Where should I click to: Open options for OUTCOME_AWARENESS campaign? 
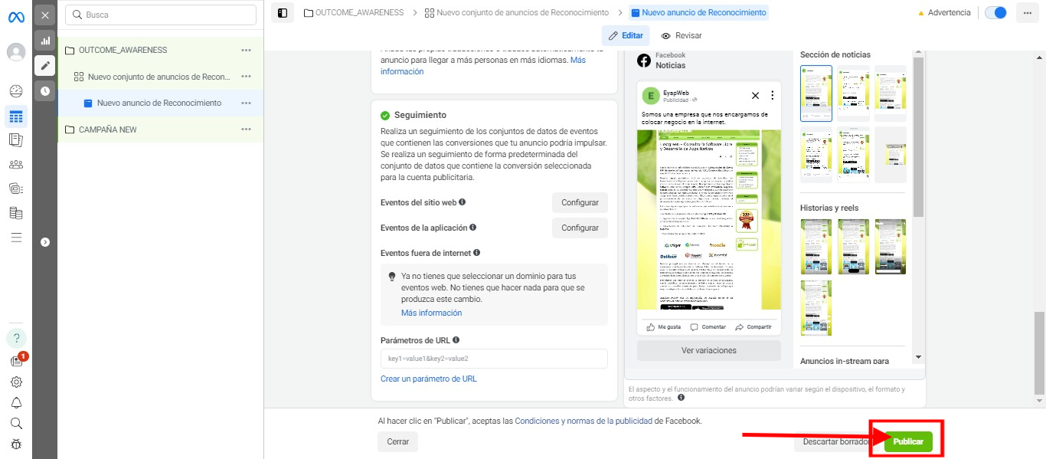[246, 50]
